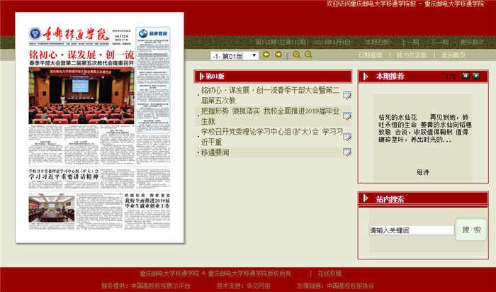Zoom in on the newspaper page
496x292 pixels.
296,55
